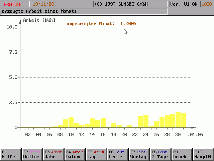The width and height of the screenshot is (214, 161).
Task: Click the 19:11:20 clock display
Action: click(43, 4)
